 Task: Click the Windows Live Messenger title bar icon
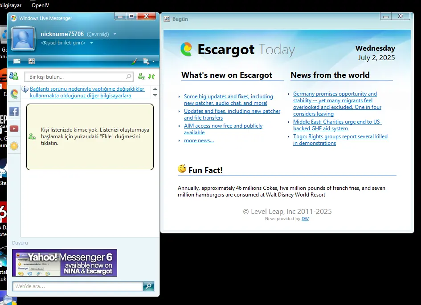point(14,18)
